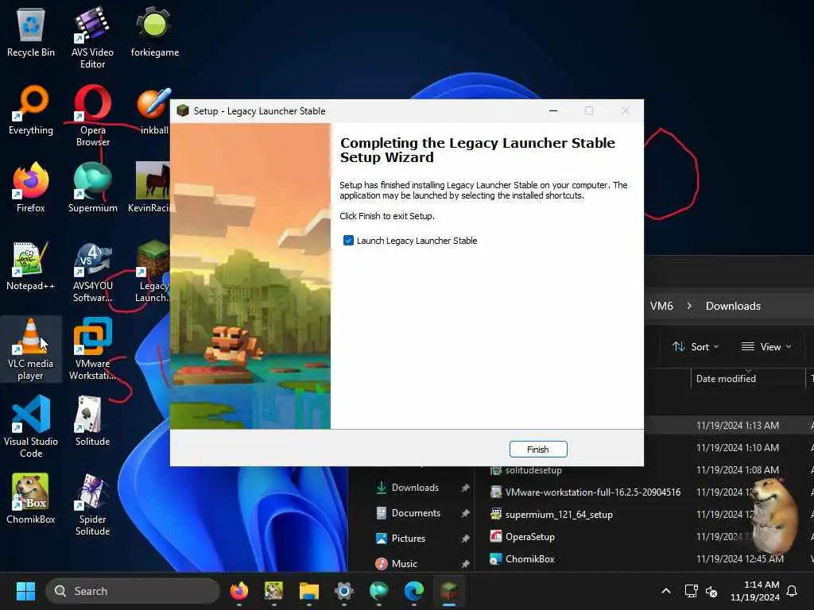Viewport: 814px width, 610px height.
Task: Open Documents in Explorer sidebar
Action: point(415,513)
